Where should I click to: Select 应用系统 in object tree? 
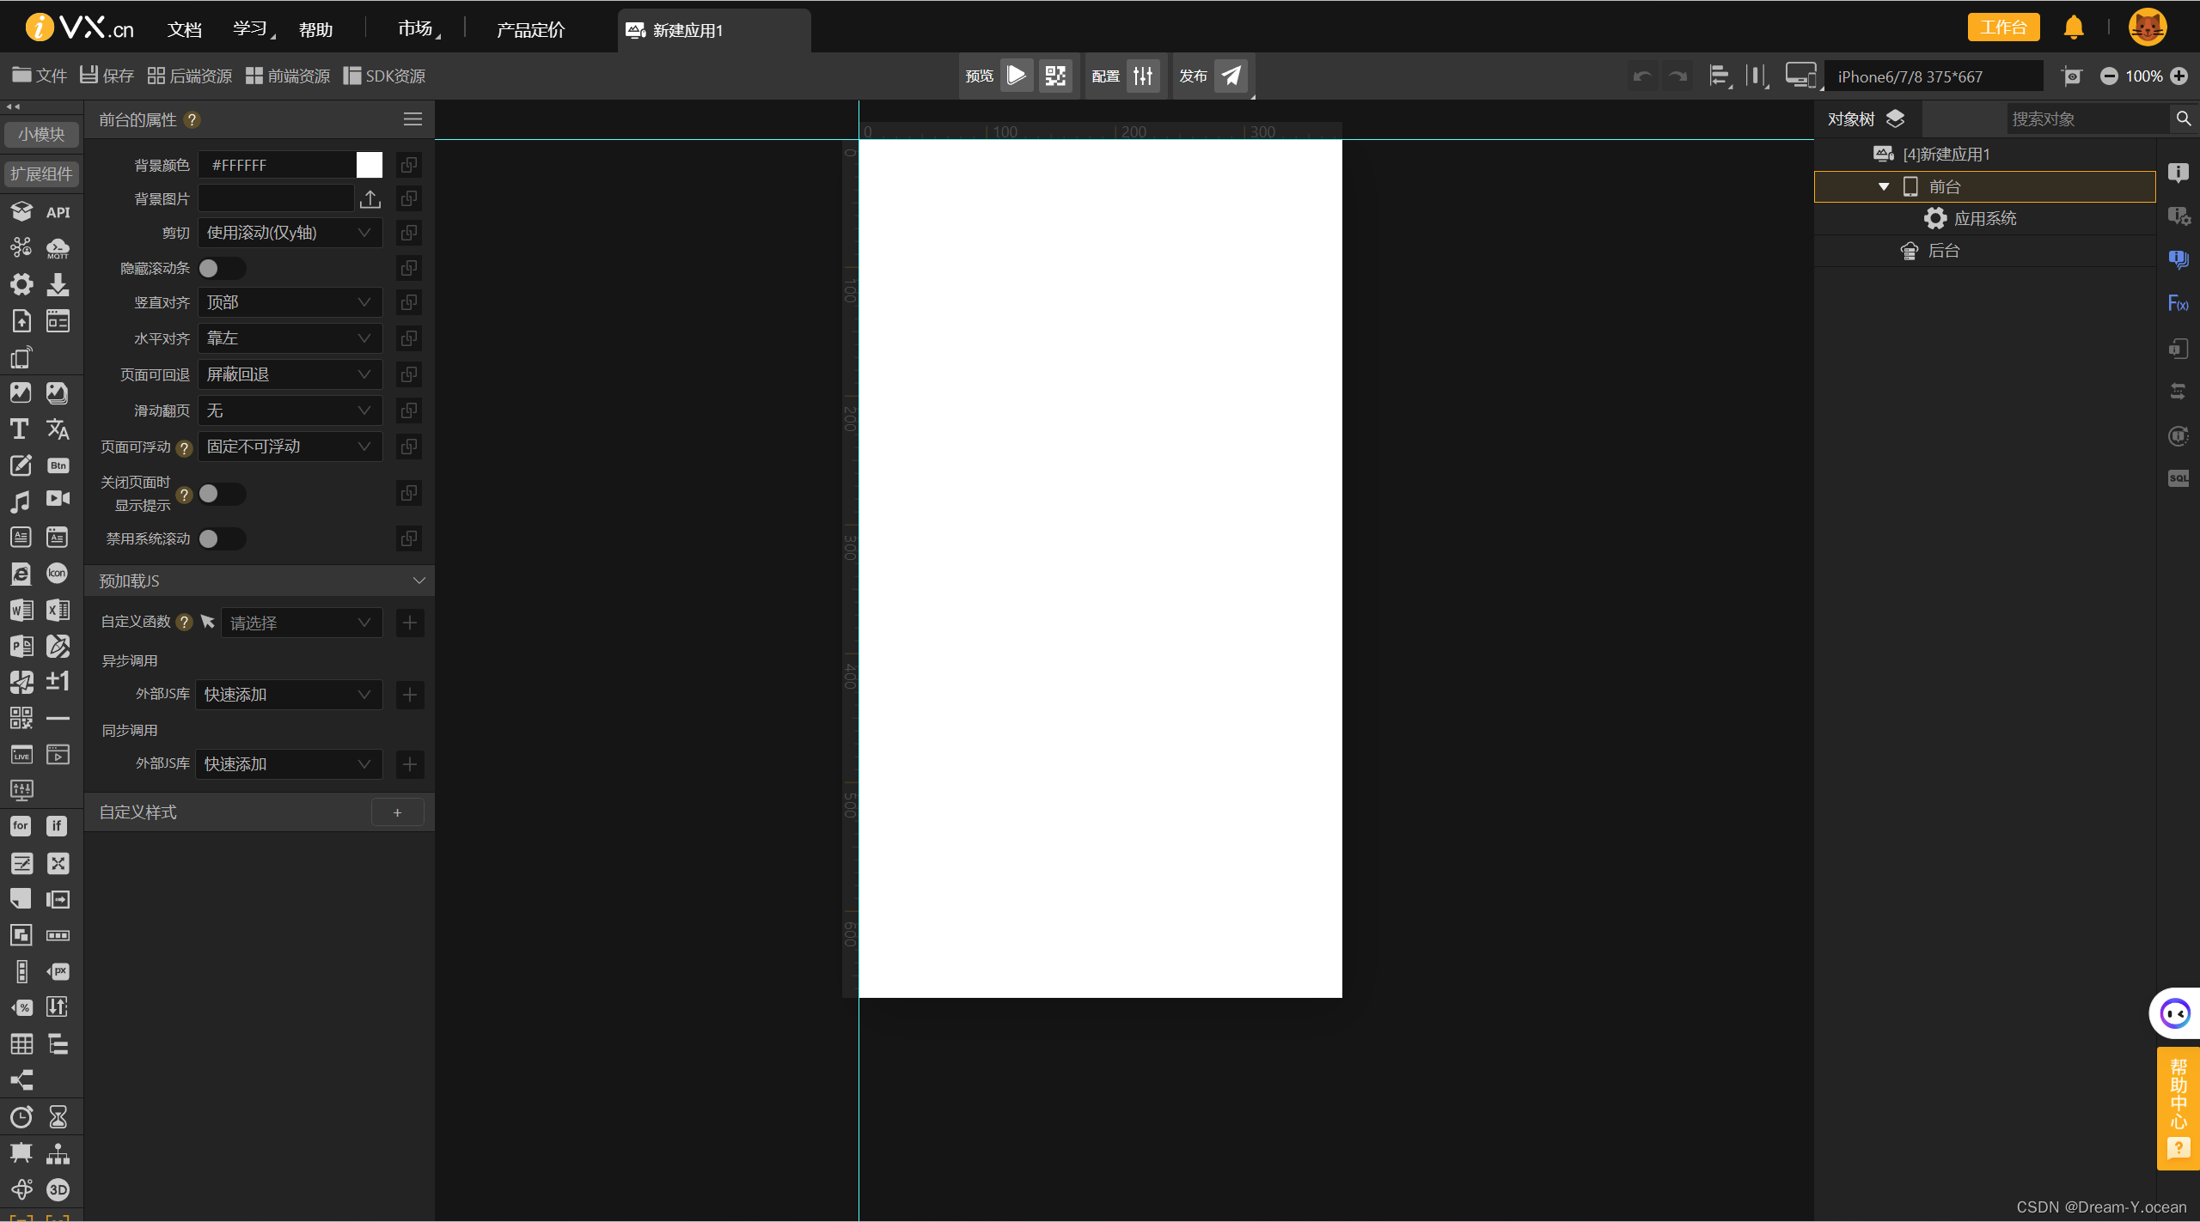(1985, 218)
